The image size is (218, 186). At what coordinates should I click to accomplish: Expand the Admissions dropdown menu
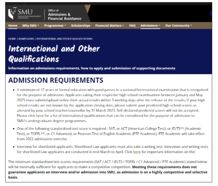coord(150,26)
